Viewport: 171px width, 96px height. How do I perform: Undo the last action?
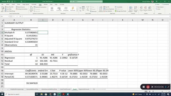[x=15, y=2]
